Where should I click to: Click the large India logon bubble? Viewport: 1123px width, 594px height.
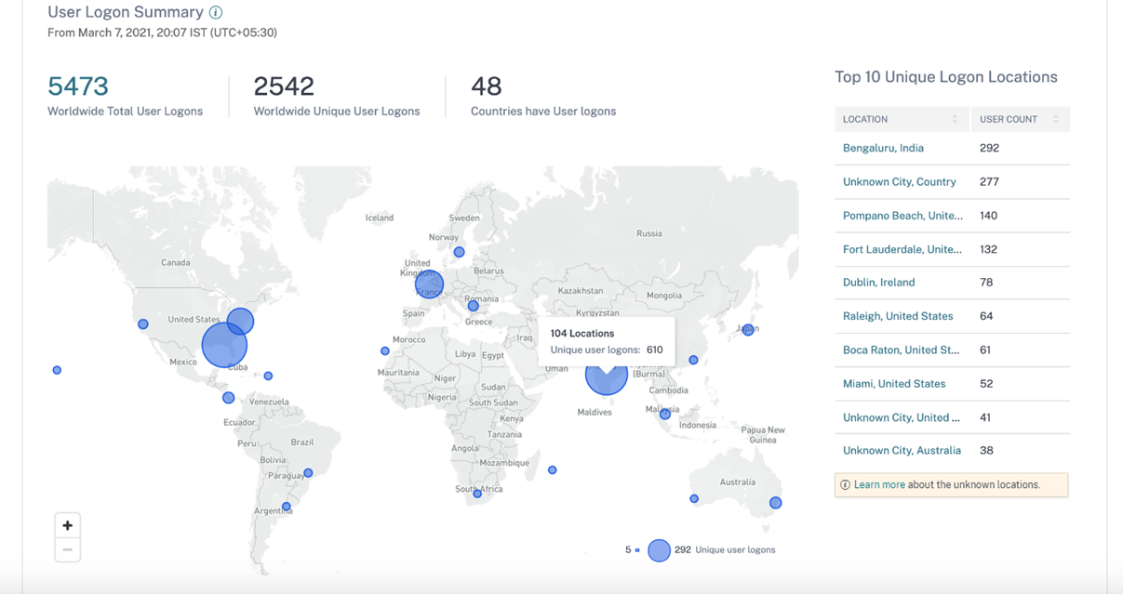[x=606, y=376]
